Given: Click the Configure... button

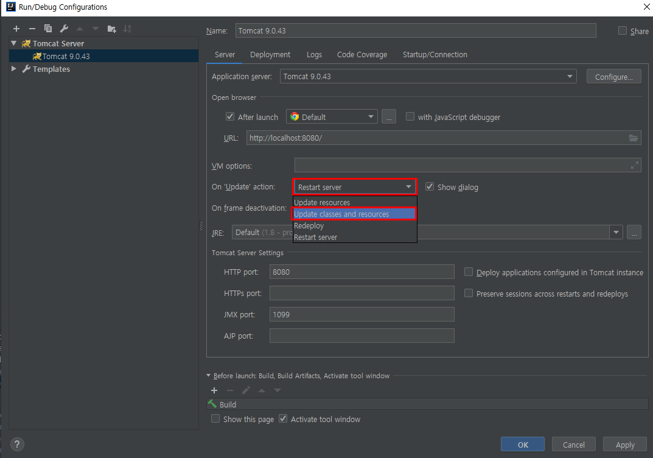Looking at the screenshot, I should pyautogui.click(x=614, y=77).
